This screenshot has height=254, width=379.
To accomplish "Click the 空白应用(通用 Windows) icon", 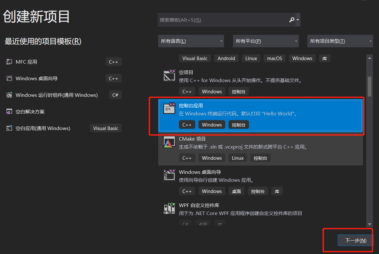I will coord(9,128).
